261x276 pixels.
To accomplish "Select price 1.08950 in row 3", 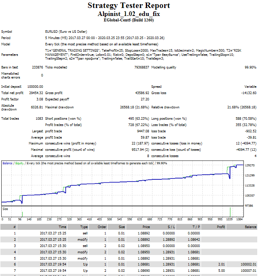I will click(144, 246).
